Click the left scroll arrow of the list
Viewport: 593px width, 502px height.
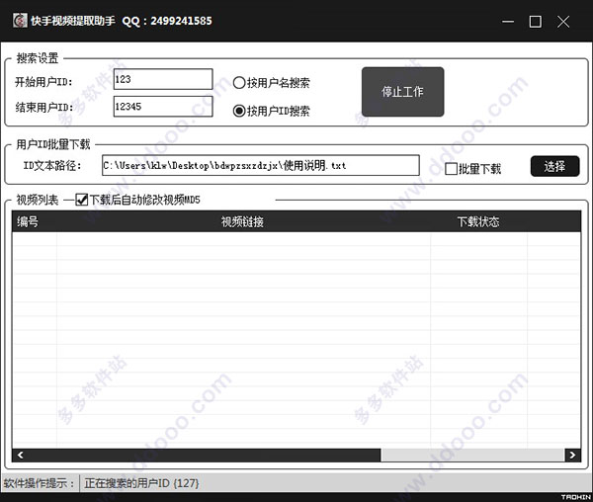pyautogui.click(x=21, y=456)
